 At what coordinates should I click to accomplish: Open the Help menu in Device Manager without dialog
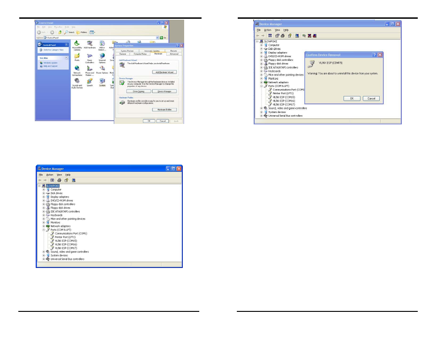(x=68, y=175)
